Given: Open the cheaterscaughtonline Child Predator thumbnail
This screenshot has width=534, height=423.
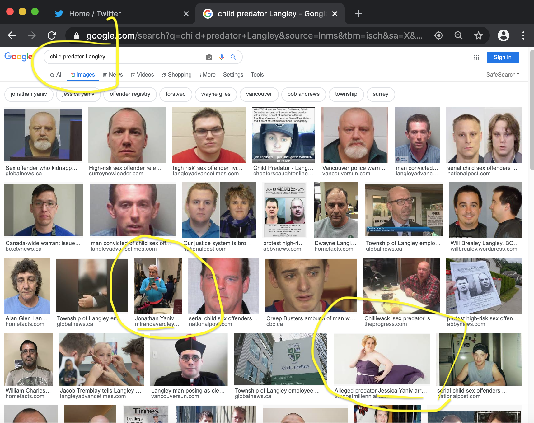Looking at the screenshot, I should [x=283, y=135].
